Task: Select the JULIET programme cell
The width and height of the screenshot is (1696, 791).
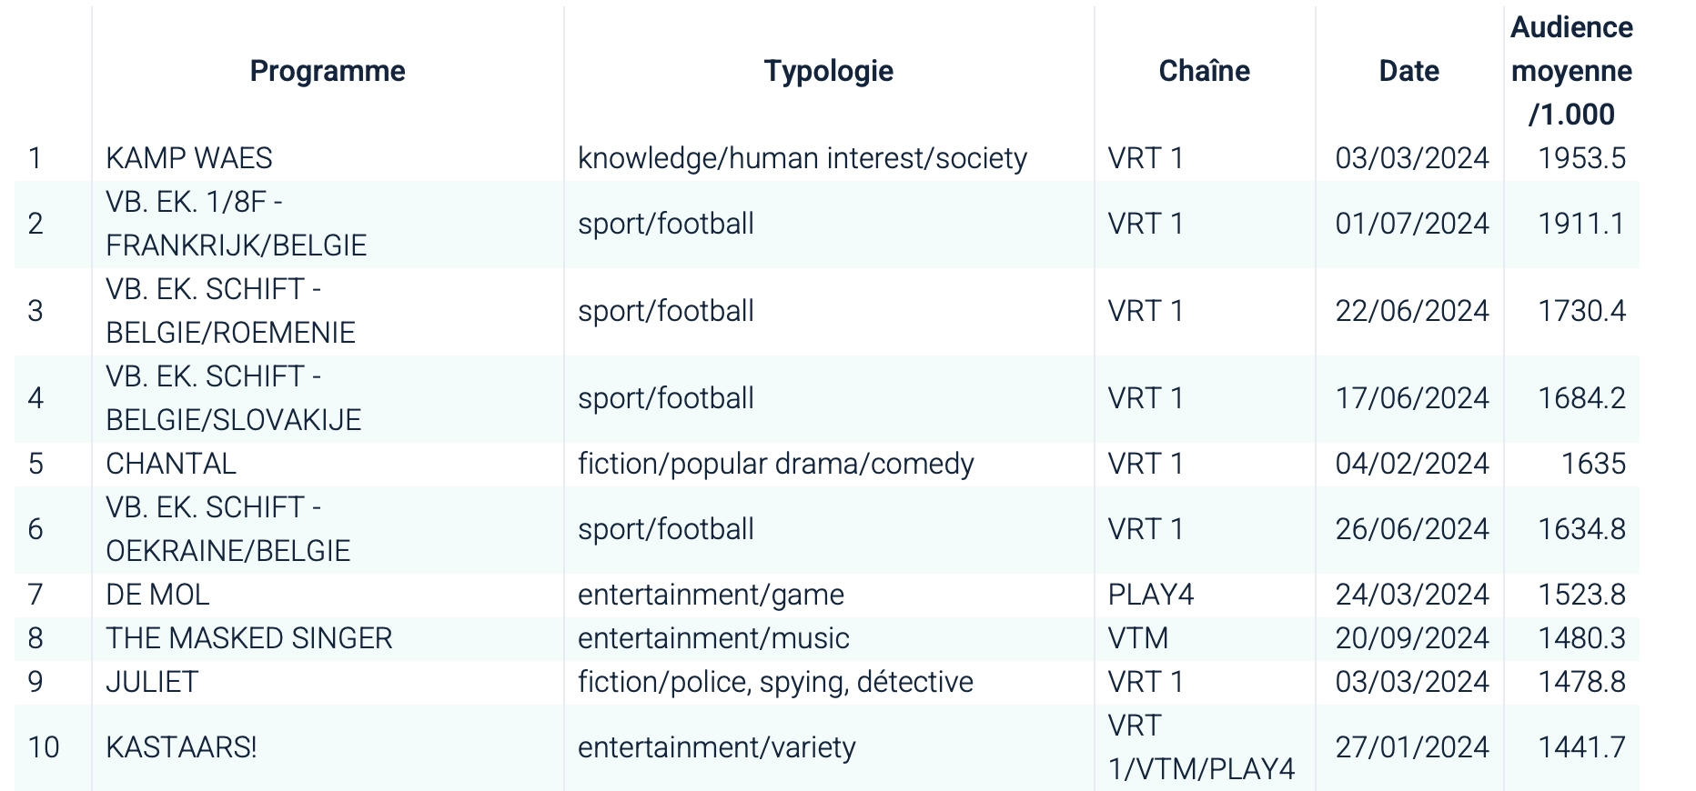Action: [152, 682]
